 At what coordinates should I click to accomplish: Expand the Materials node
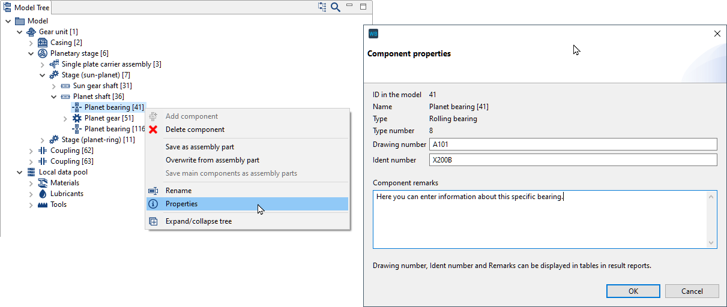(31, 183)
